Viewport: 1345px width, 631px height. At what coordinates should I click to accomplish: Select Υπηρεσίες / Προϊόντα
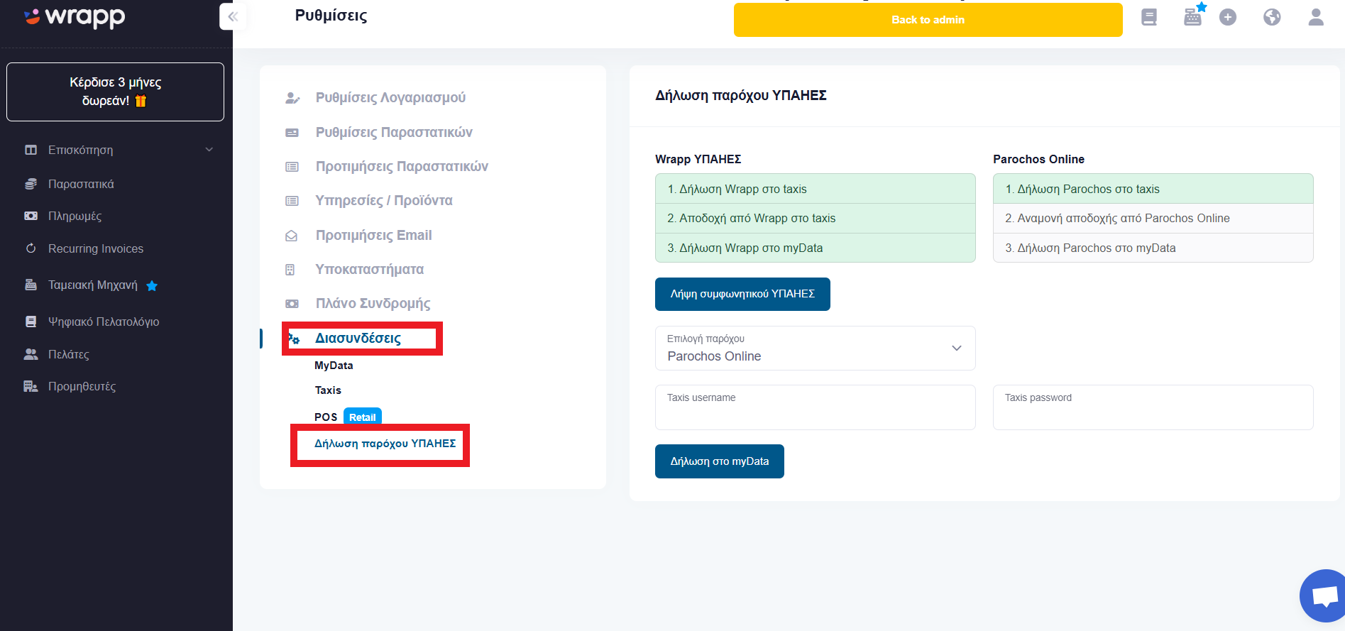point(384,200)
